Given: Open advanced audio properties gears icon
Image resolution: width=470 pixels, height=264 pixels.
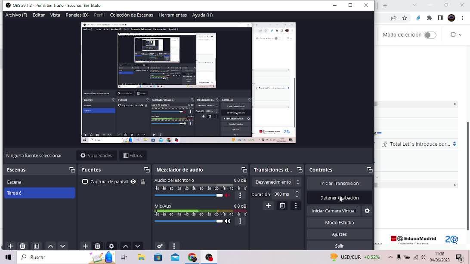Looking at the screenshot, I should [x=160, y=246].
